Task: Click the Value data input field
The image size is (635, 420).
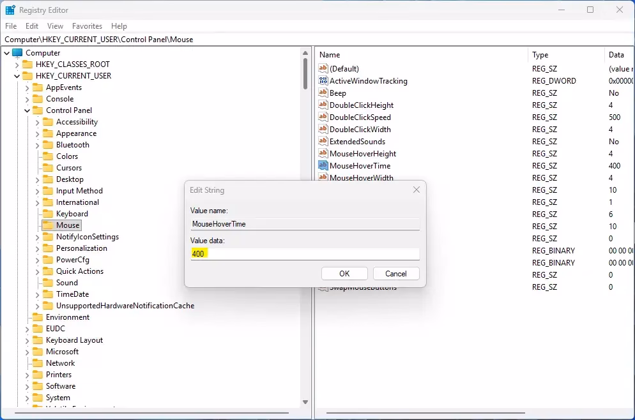Action: [x=305, y=254]
